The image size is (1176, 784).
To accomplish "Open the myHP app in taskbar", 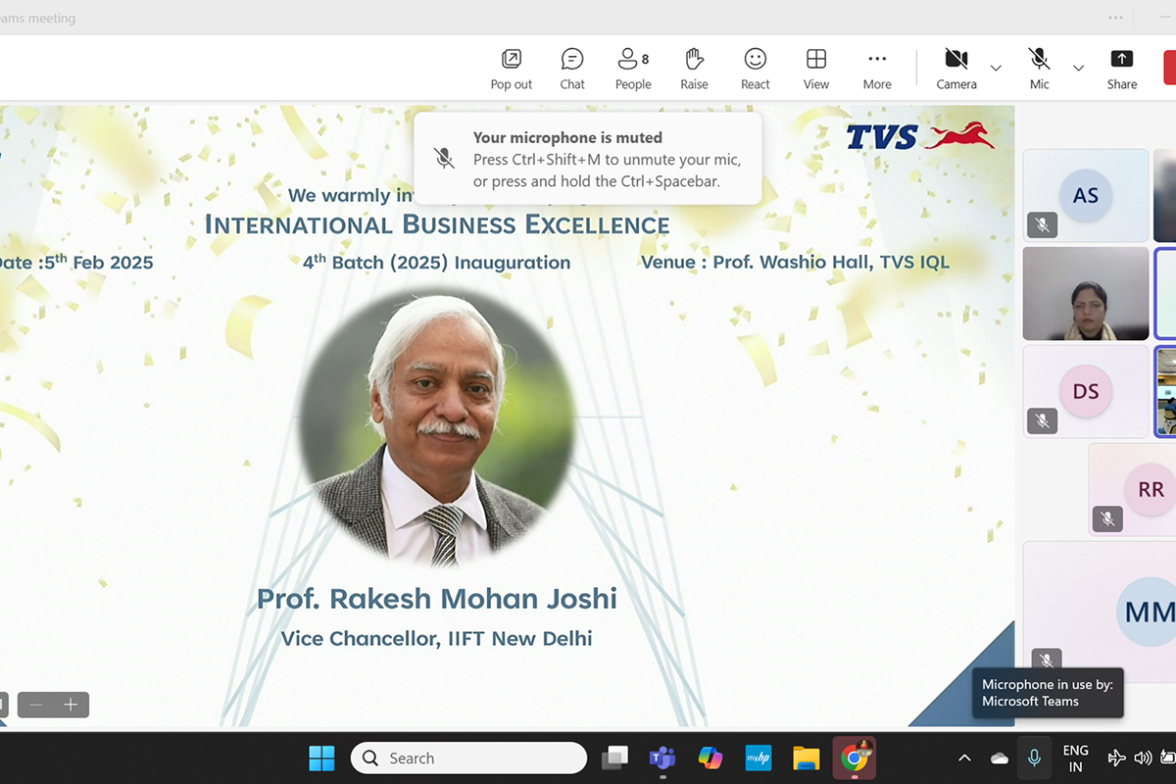I will click(758, 758).
